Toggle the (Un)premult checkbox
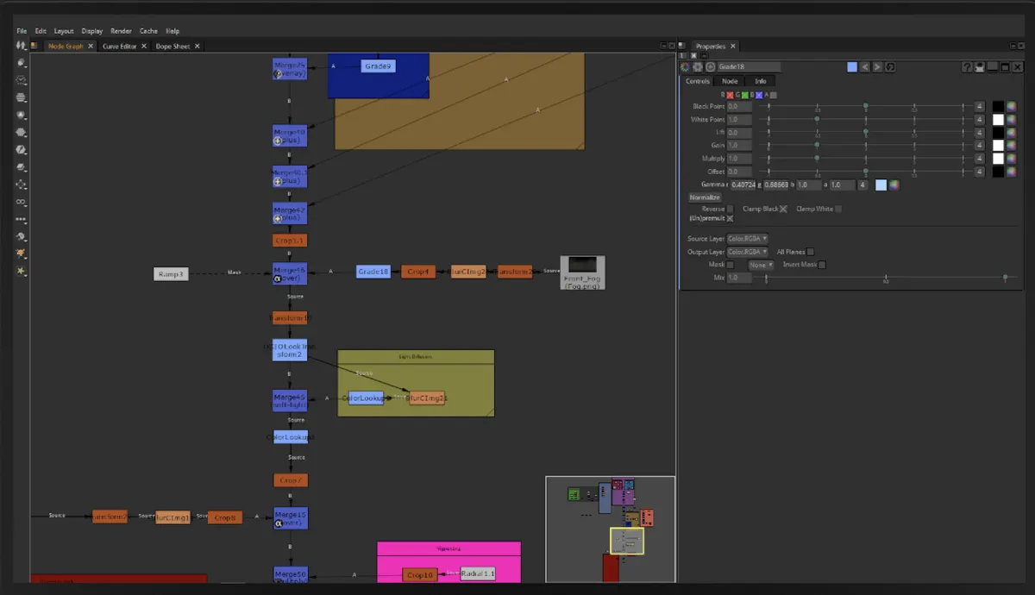1035x595 pixels. point(730,219)
